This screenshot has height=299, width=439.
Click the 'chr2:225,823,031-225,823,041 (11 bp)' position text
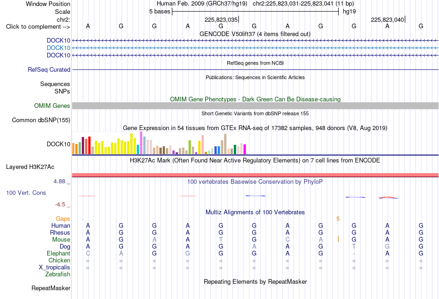pyautogui.click(x=303, y=4)
